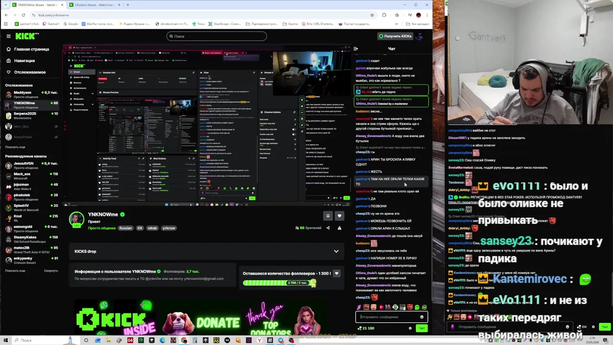613x345 pixels.
Task: Open browser extensions puzzle icon
Action: pos(384,15)
